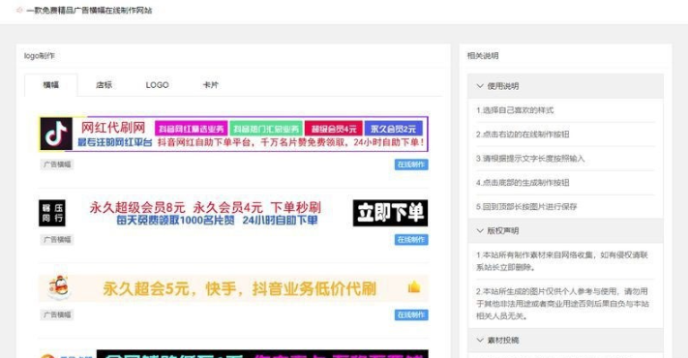Click the 永久会员2元 blue label
This screenshot has width=688, height=358.
coord(393,129)
